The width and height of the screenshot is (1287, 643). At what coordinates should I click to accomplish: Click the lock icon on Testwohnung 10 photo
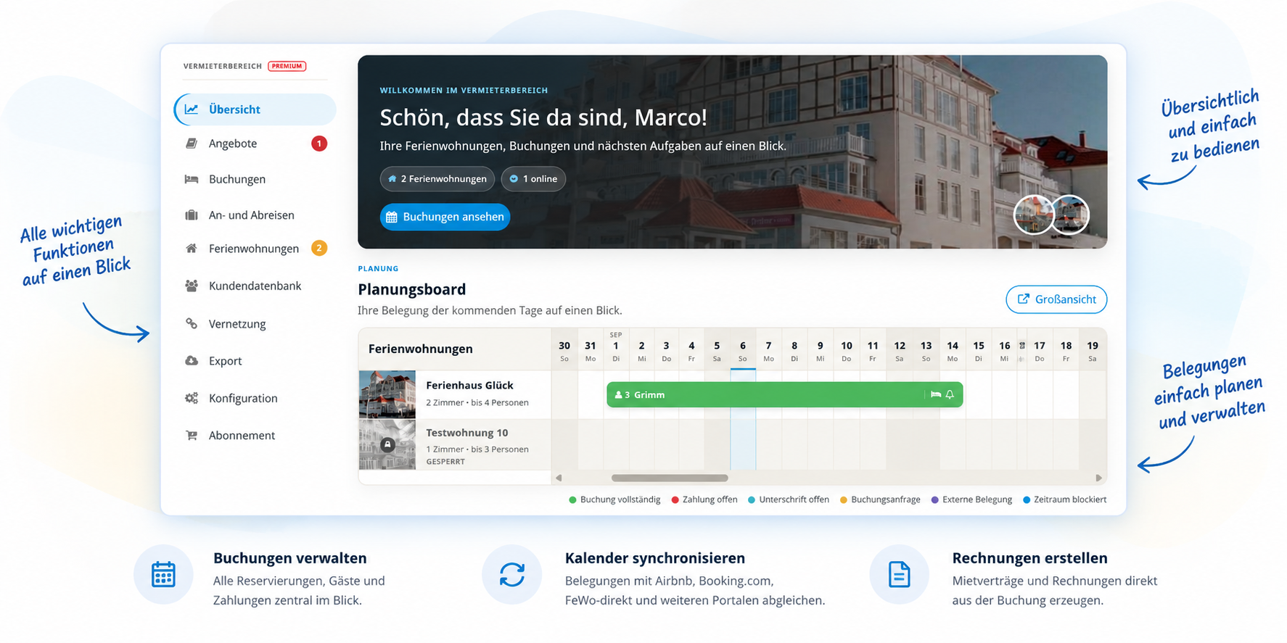tap(388, 444)
